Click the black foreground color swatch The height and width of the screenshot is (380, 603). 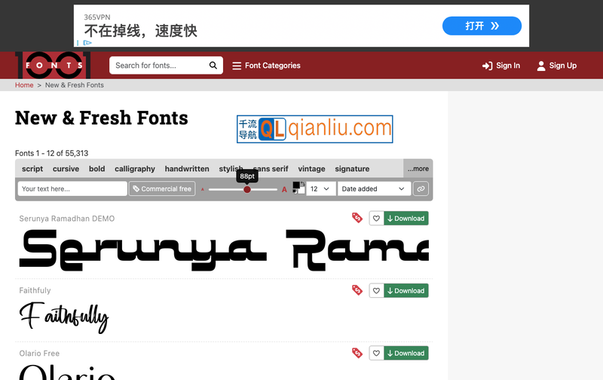(x=296, y=185)
